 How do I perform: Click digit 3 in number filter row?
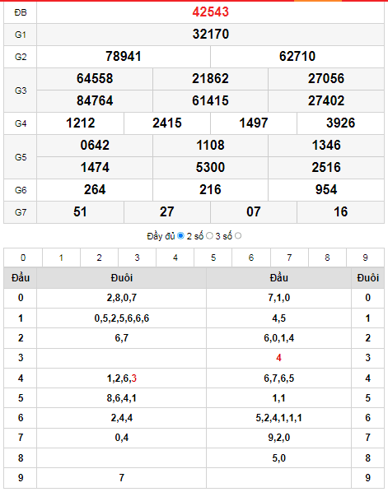(x=138, y=258)
